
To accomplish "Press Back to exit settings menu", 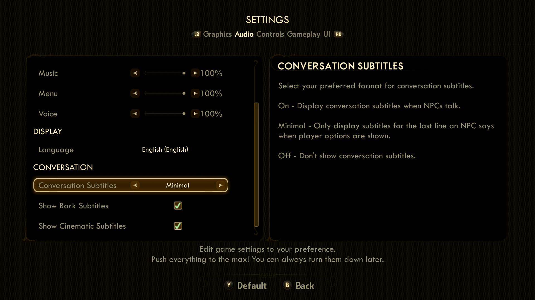I will (305, 286).
